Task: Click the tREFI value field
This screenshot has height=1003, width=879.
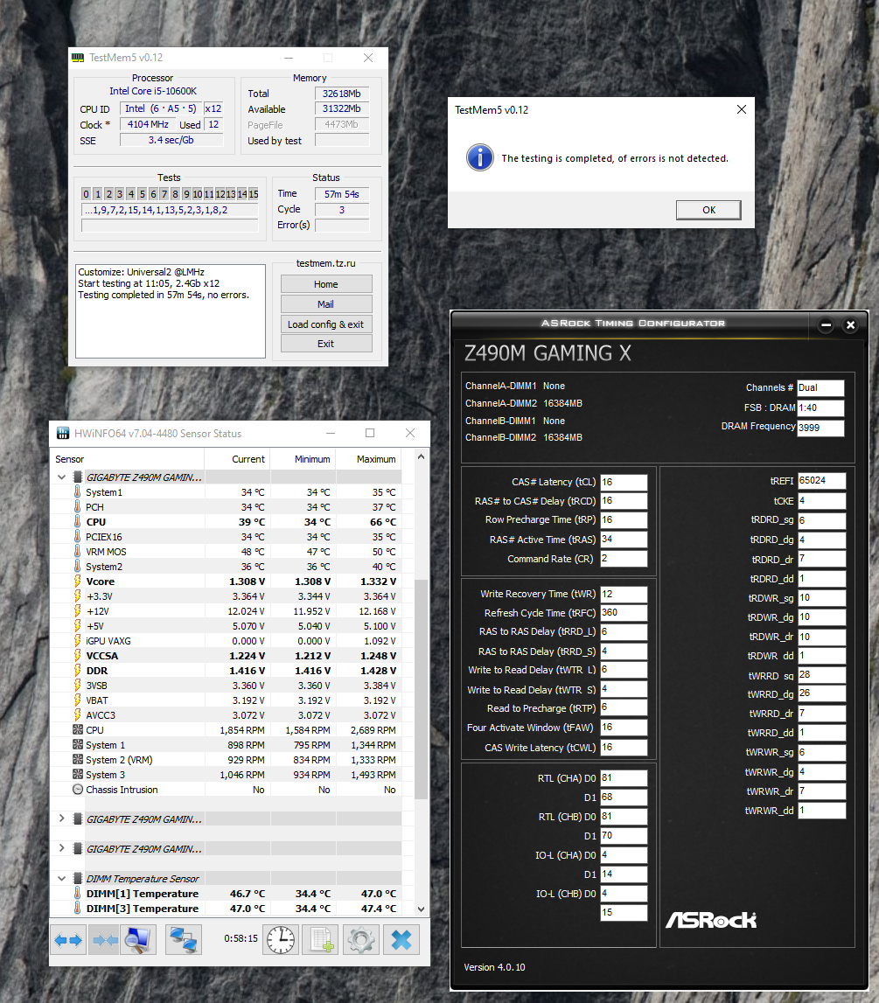Action: pos(821,481)
